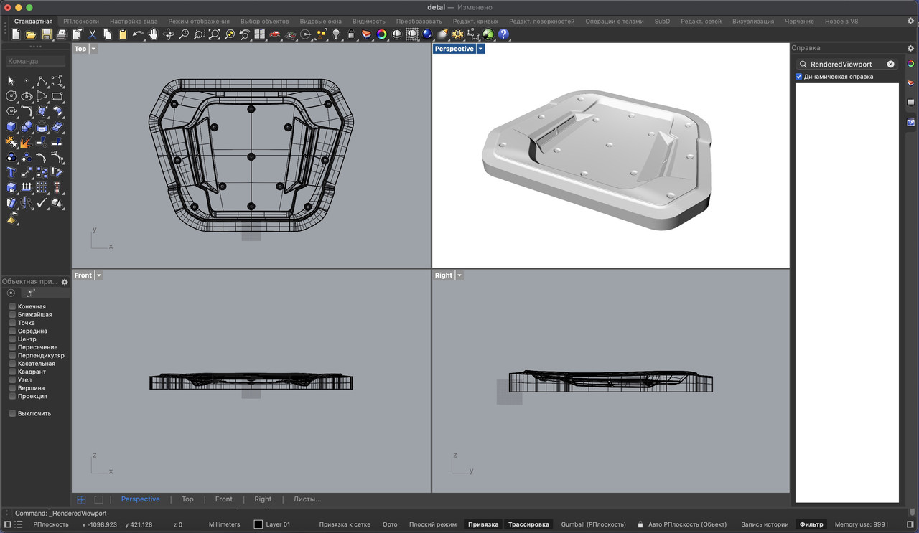Open the Операции с телами tab
The image size is (919, 533).
tap(615, 22)
